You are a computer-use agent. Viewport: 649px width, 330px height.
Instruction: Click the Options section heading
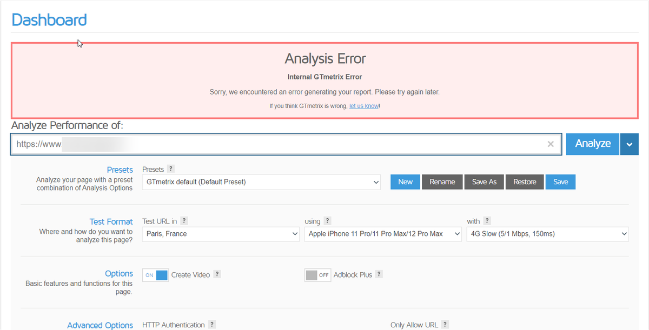click(119, 273)
